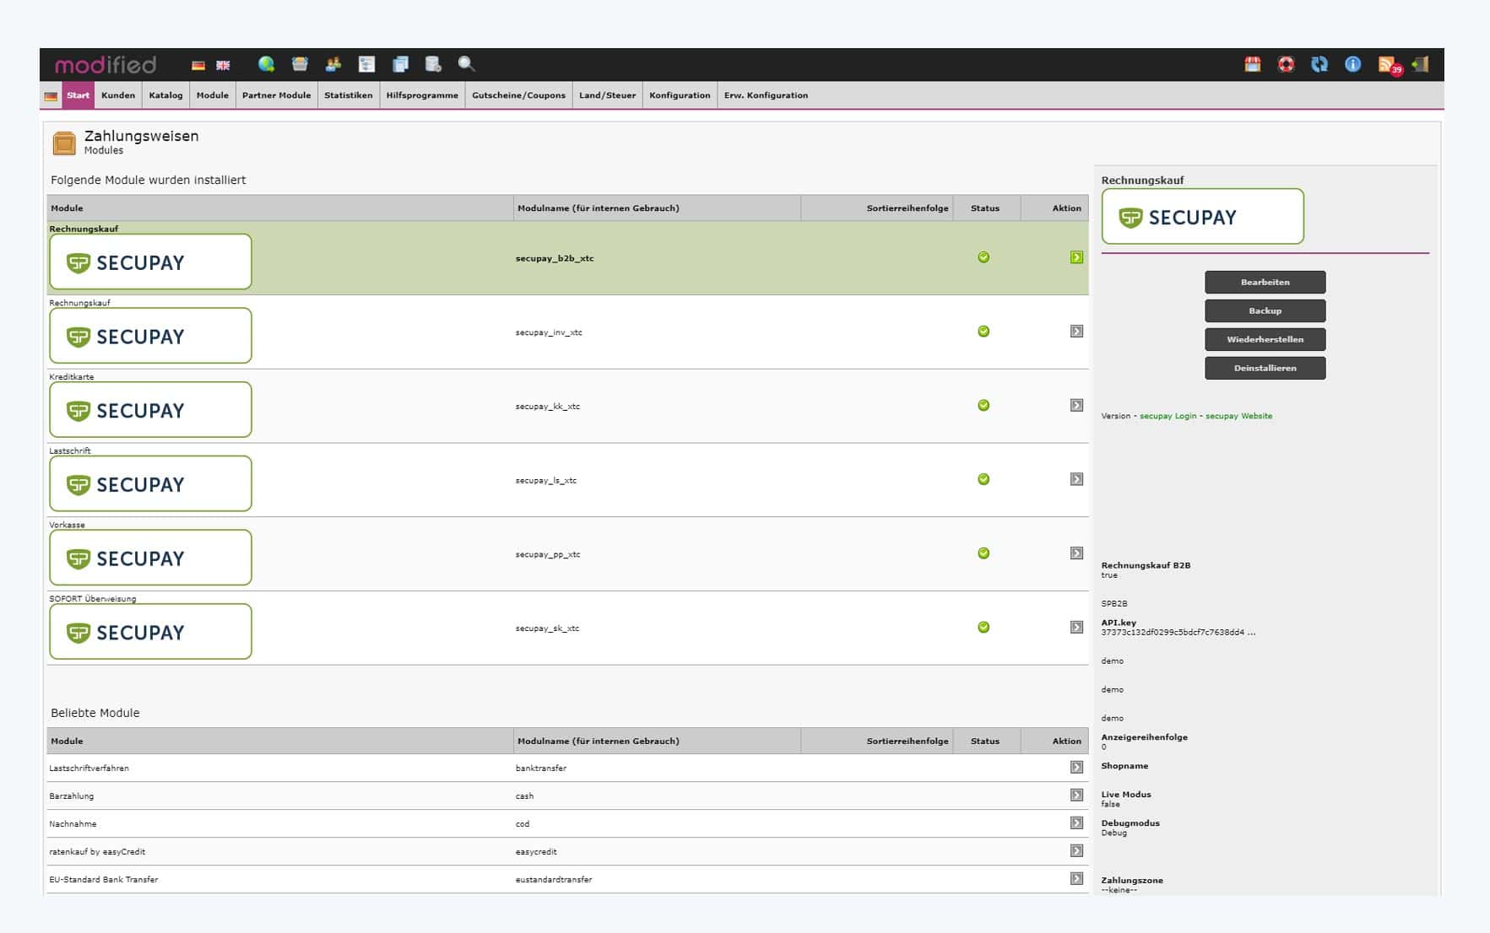Image resolution: width=1490 pixels, height=933 pixels.
Task: Switch admin language using the British flag icon
Action: click(223, 64)
